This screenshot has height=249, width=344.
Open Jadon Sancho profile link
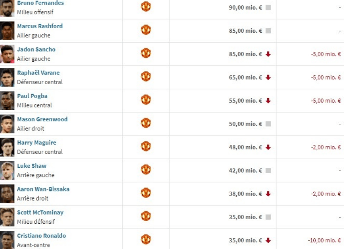pos(36,49)
